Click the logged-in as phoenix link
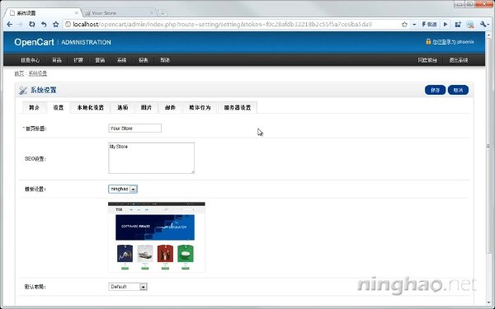This screenshot has height=309, width=495. [x=453, y=42]
